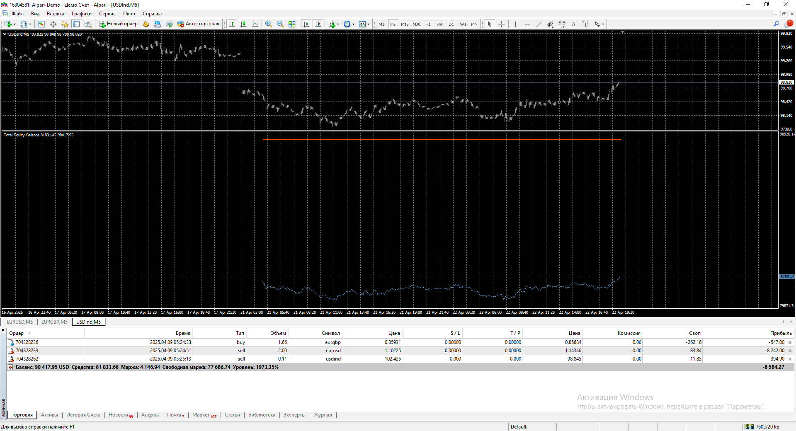796x431 pixels.
Task: Click the Новый ордер button
Action: (118, 24)
